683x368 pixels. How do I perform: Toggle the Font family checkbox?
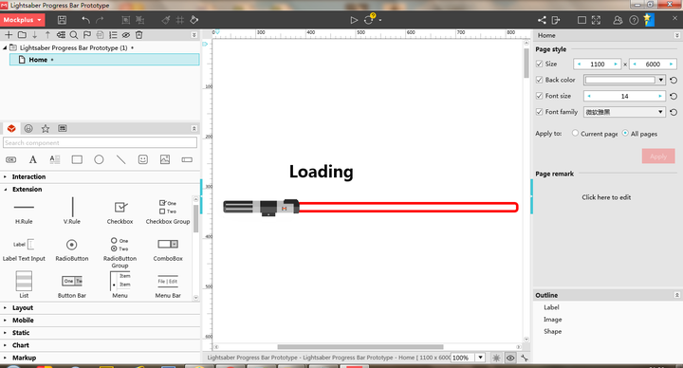pos(539,112)
